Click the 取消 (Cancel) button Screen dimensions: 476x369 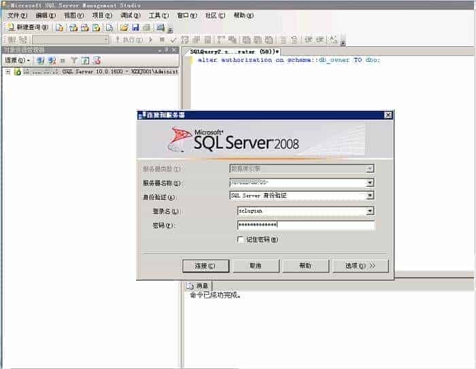(256, 266)
